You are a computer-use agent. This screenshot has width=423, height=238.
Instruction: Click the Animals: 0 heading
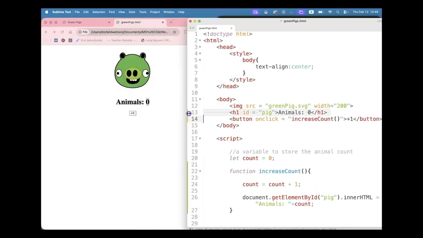pyautogui.click(x=133, y=102)
